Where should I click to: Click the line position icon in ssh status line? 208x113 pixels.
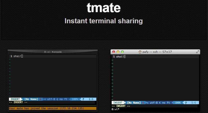click(186, 103)
